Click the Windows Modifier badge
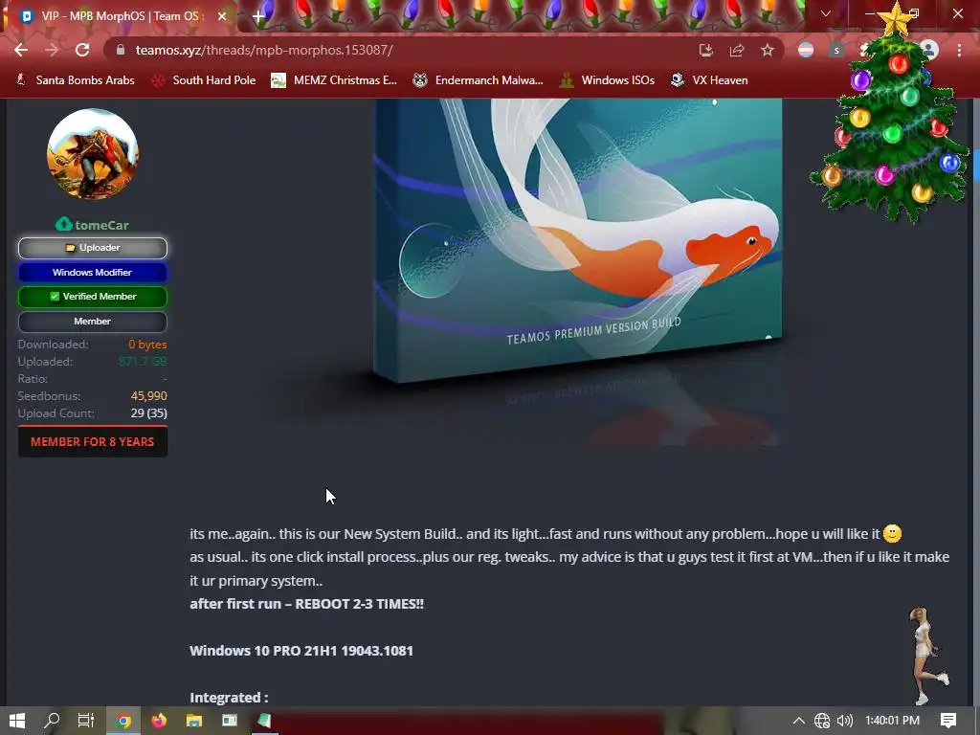Viewport: 980px width, 735px height. point(93,273)
